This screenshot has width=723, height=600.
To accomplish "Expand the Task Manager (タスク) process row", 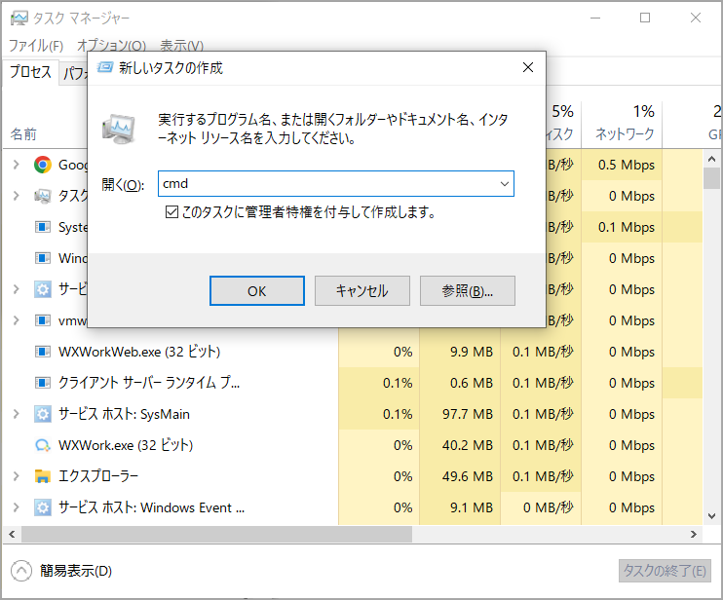I will pyautogui.click(x=17, y=196).
